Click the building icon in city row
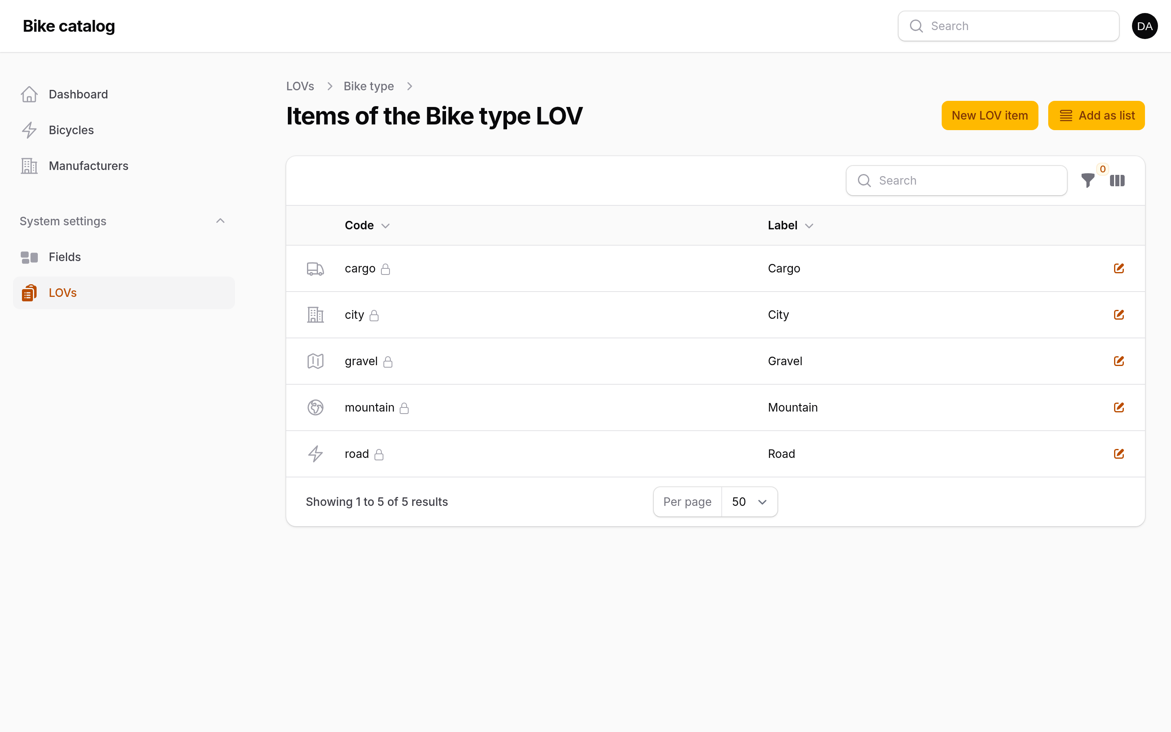 click(316, 315)
